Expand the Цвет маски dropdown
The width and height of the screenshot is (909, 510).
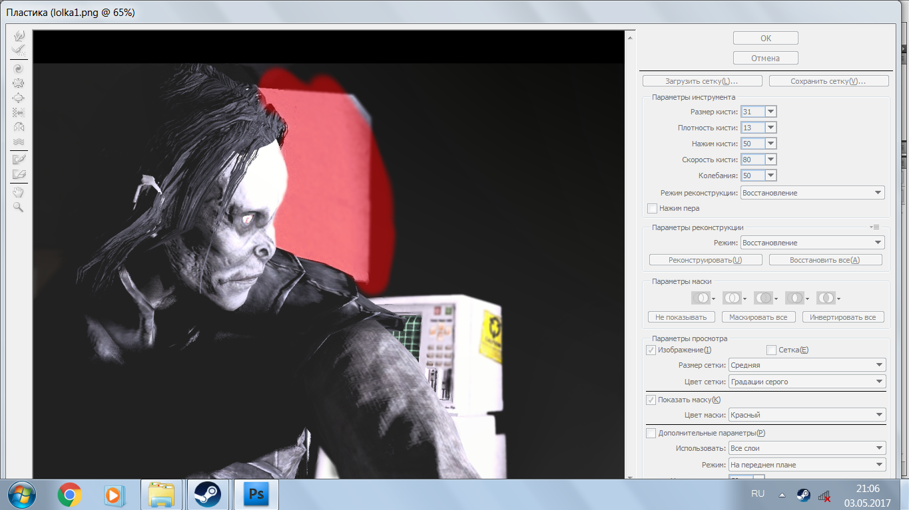807,415
